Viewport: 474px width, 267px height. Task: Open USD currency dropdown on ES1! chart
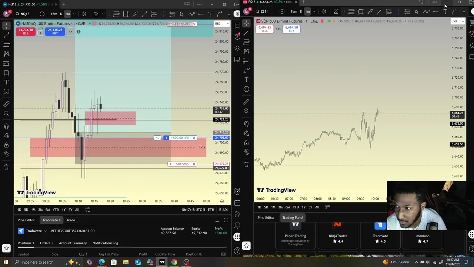click(x=457, y=21)
